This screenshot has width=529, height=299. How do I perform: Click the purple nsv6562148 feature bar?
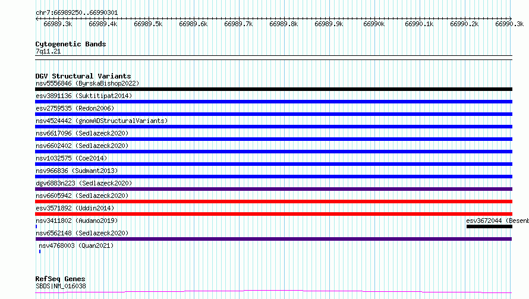coord(273,239)
